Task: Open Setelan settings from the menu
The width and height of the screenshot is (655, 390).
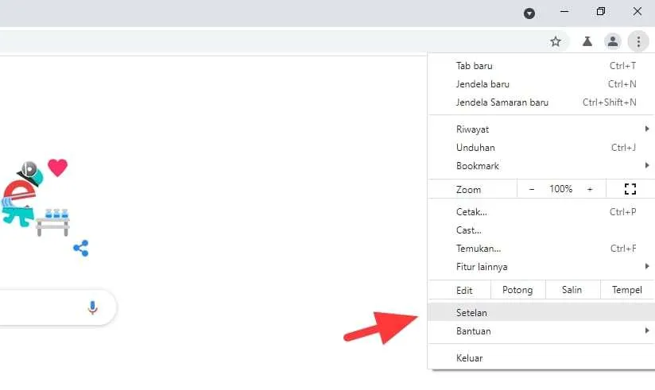Action: coord(541,313)
